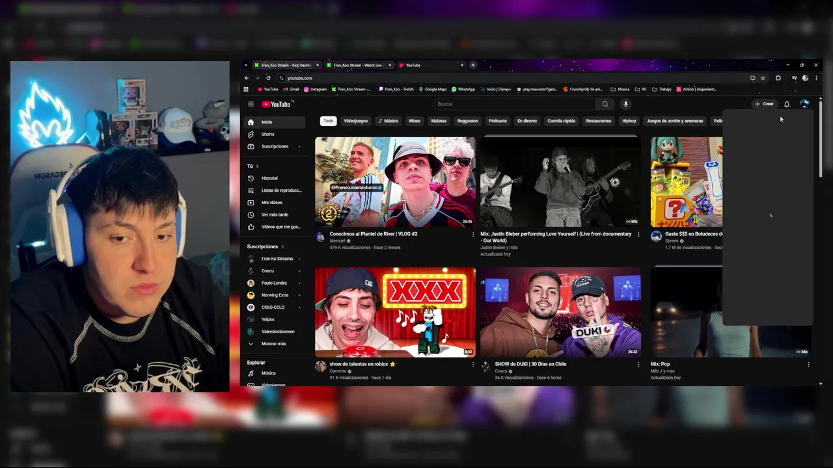Open Música under Explorar
Screen dimensions: 833x468
(x=275, y=373)
